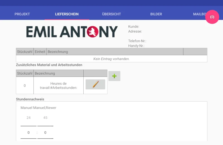Click the Stückzahl header in the additional material table

tap(25, 73)
